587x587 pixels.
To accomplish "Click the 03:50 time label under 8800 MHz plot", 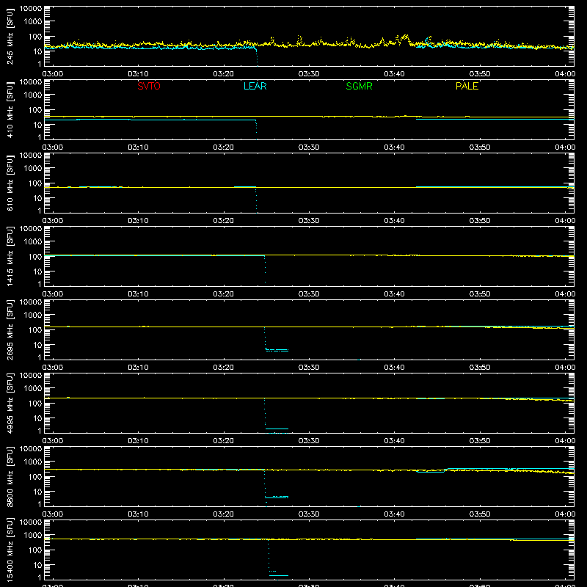I will pyautogui.click(x=480, y=514).
